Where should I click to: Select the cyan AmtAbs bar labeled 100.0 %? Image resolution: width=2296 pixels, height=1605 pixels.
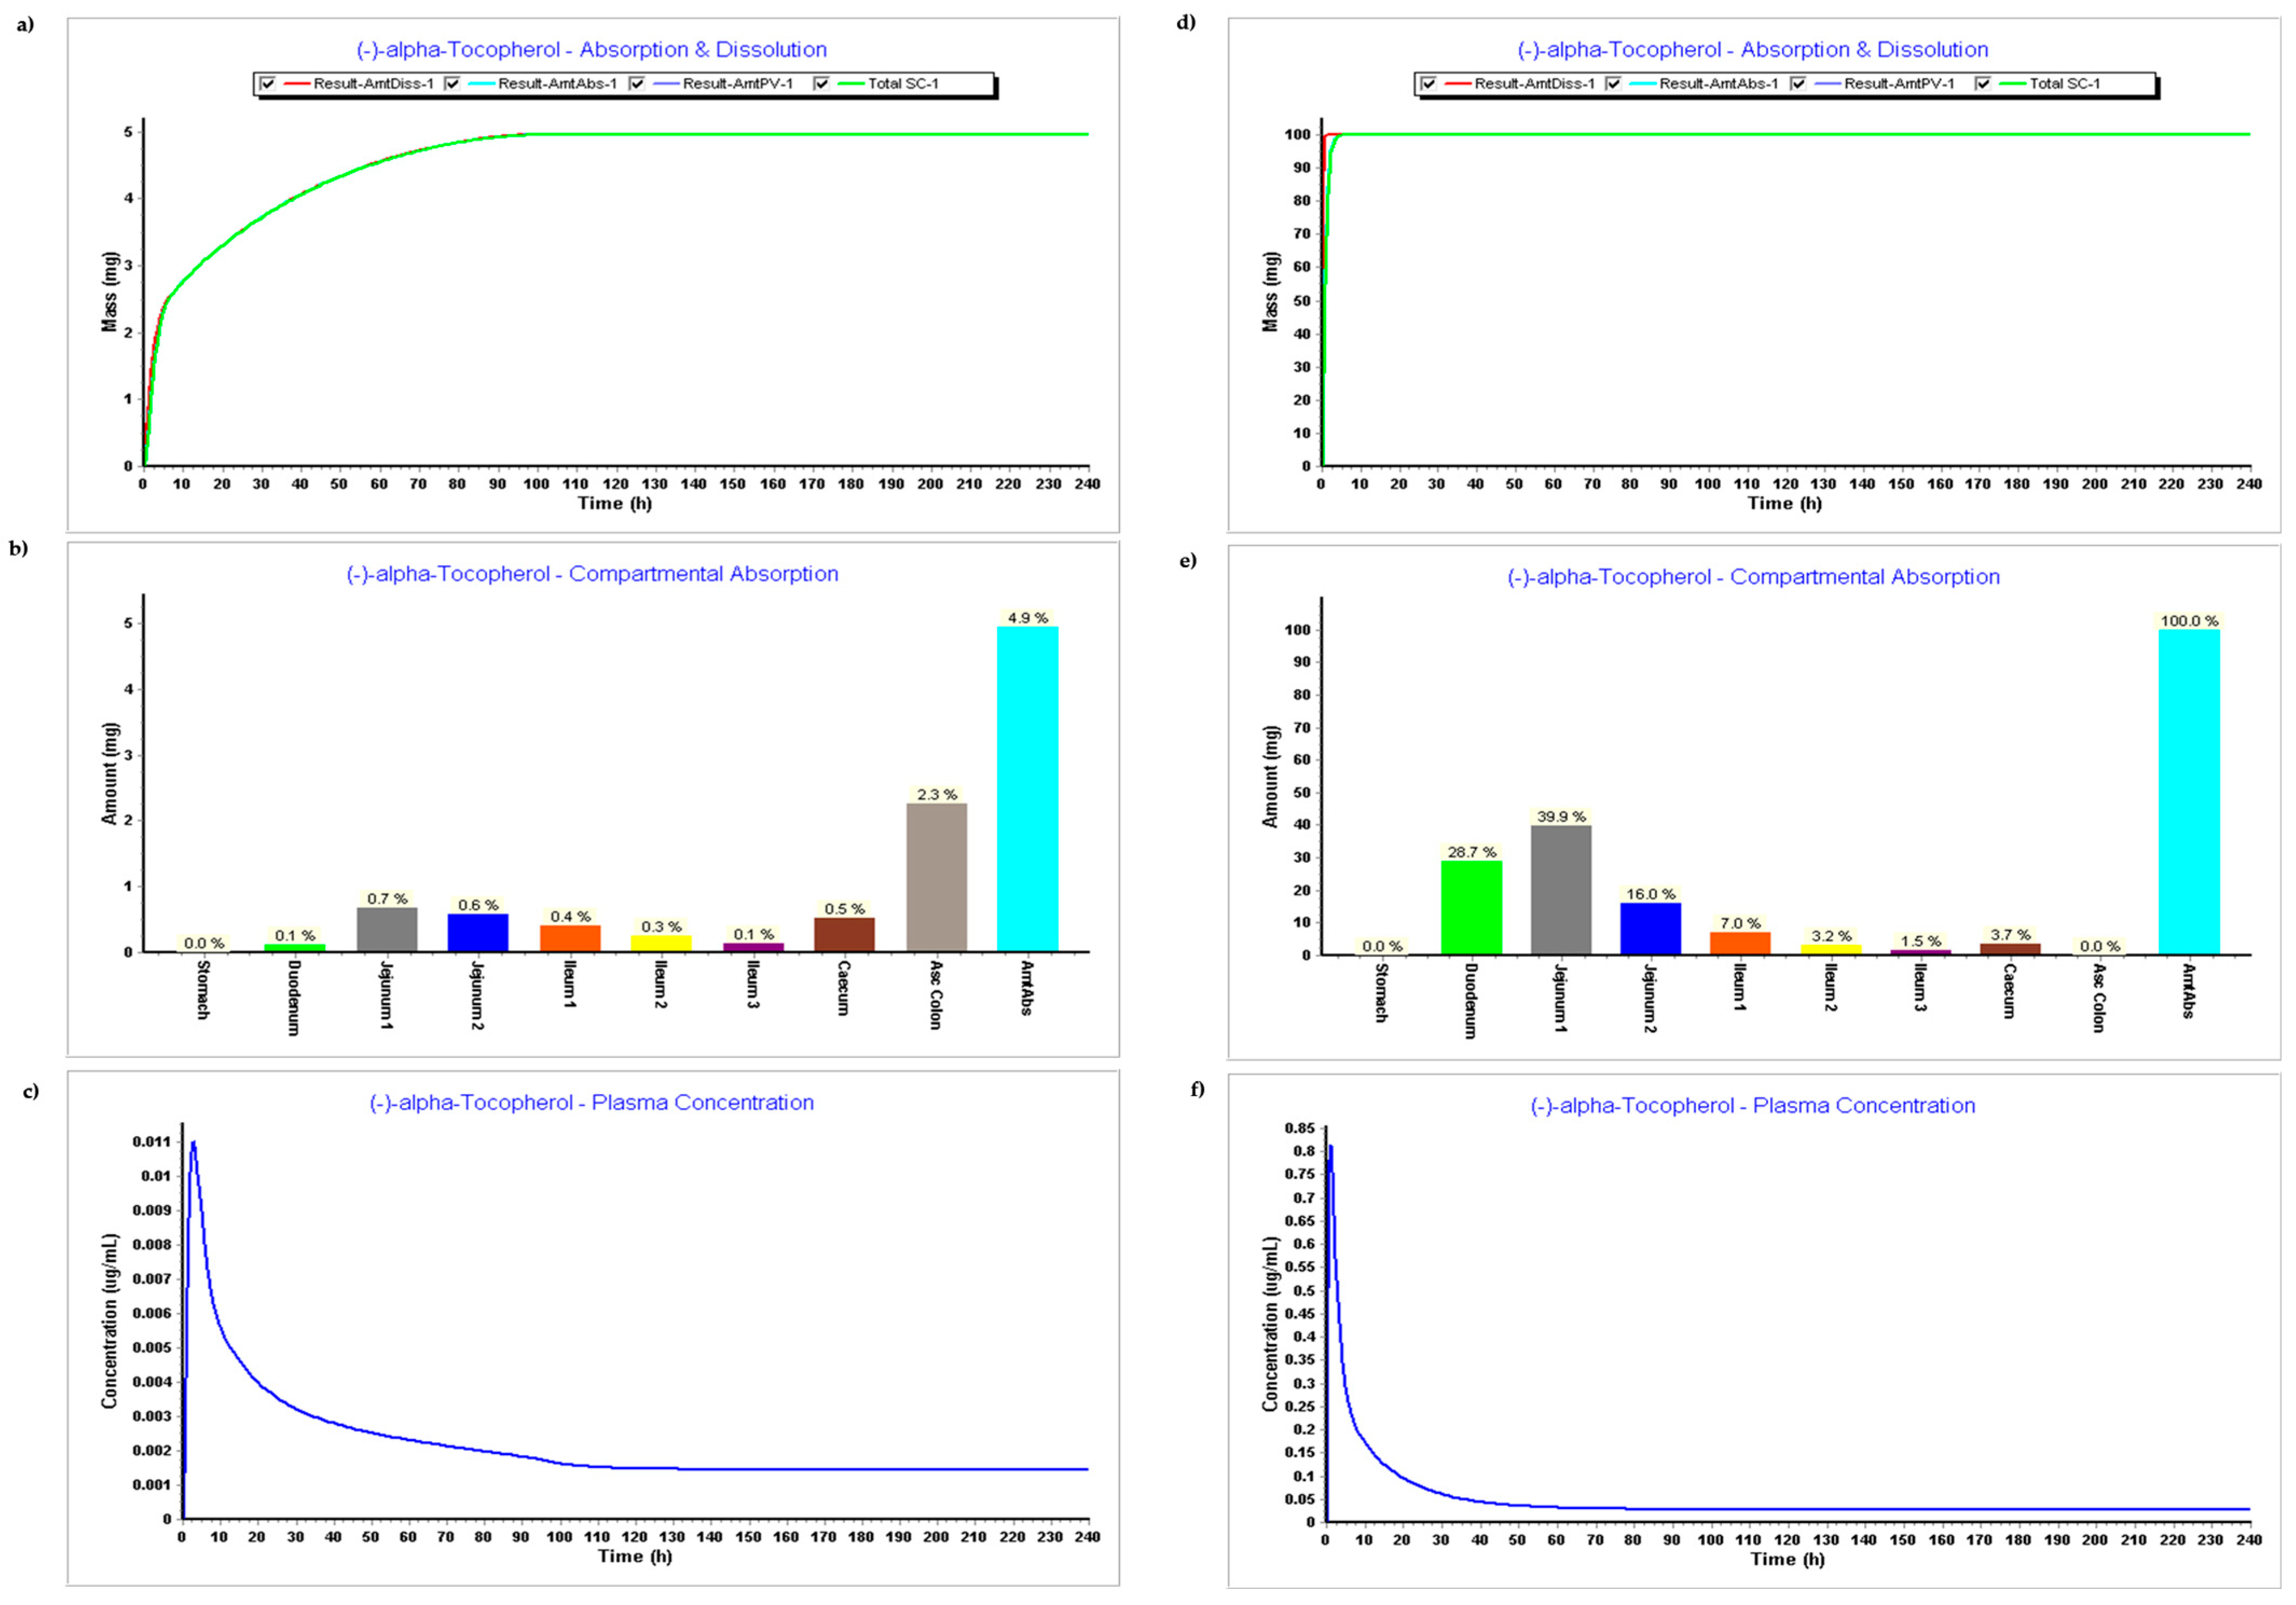click(2189, 791)
